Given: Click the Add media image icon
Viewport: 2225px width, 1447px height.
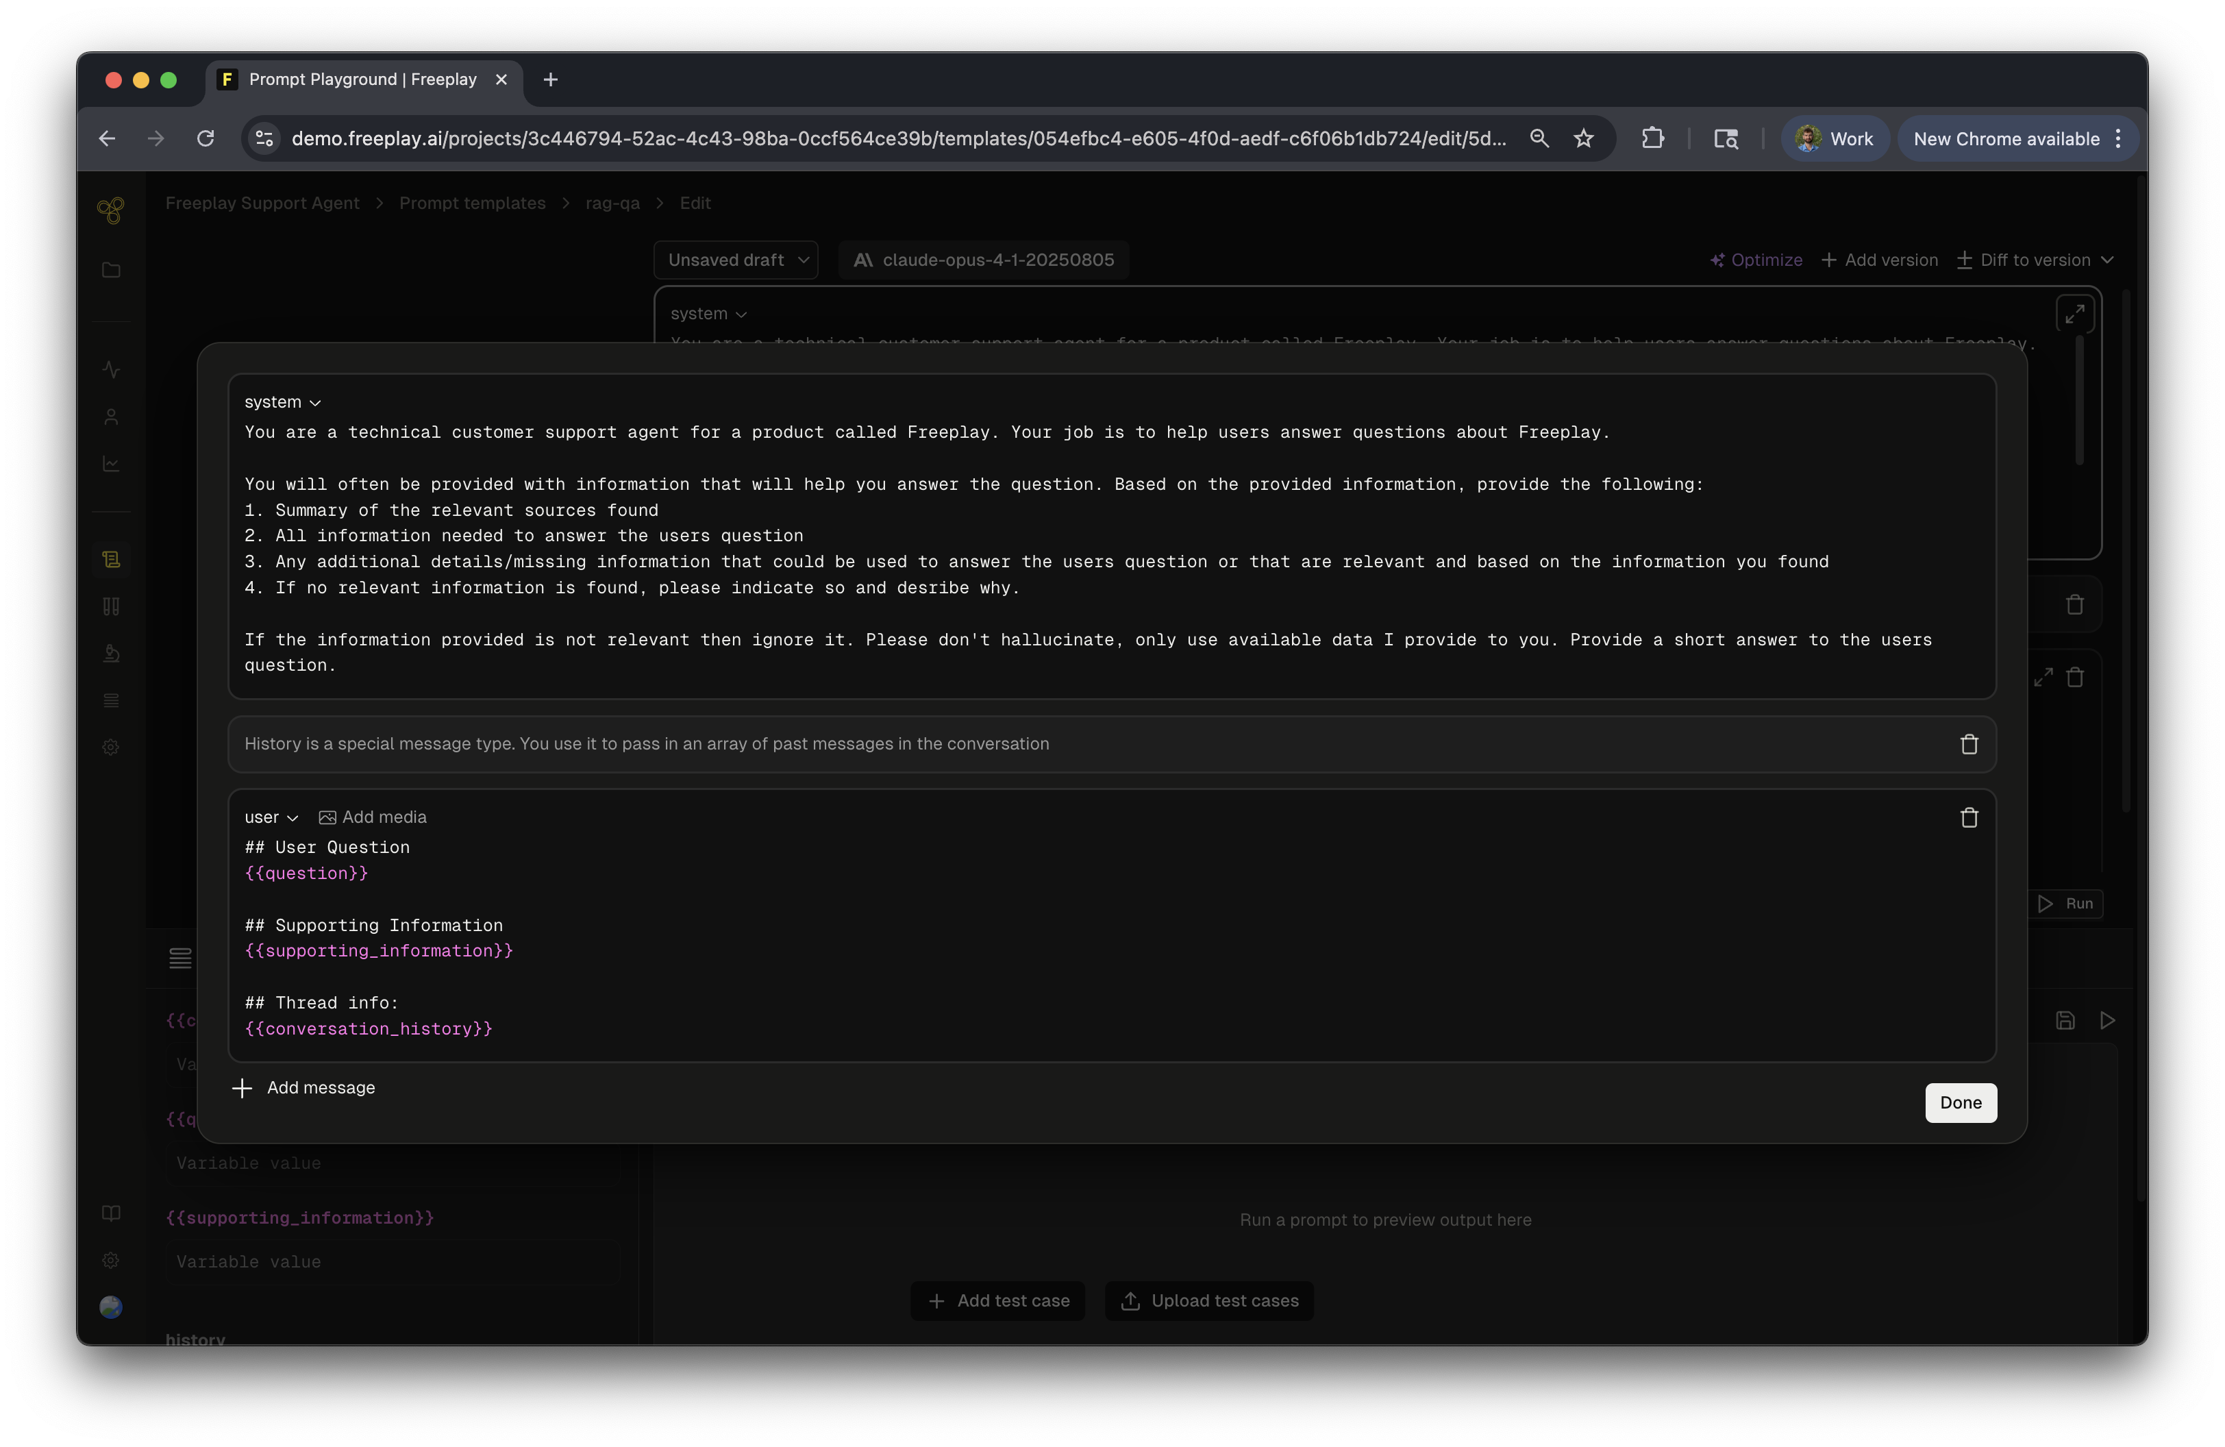Looking at the screenshot, I should click(x=327, y=818).
